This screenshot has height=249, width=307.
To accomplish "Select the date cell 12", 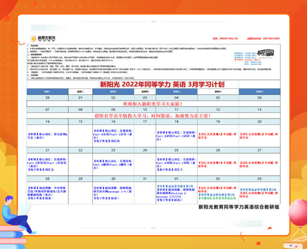I will click(218, 109).
